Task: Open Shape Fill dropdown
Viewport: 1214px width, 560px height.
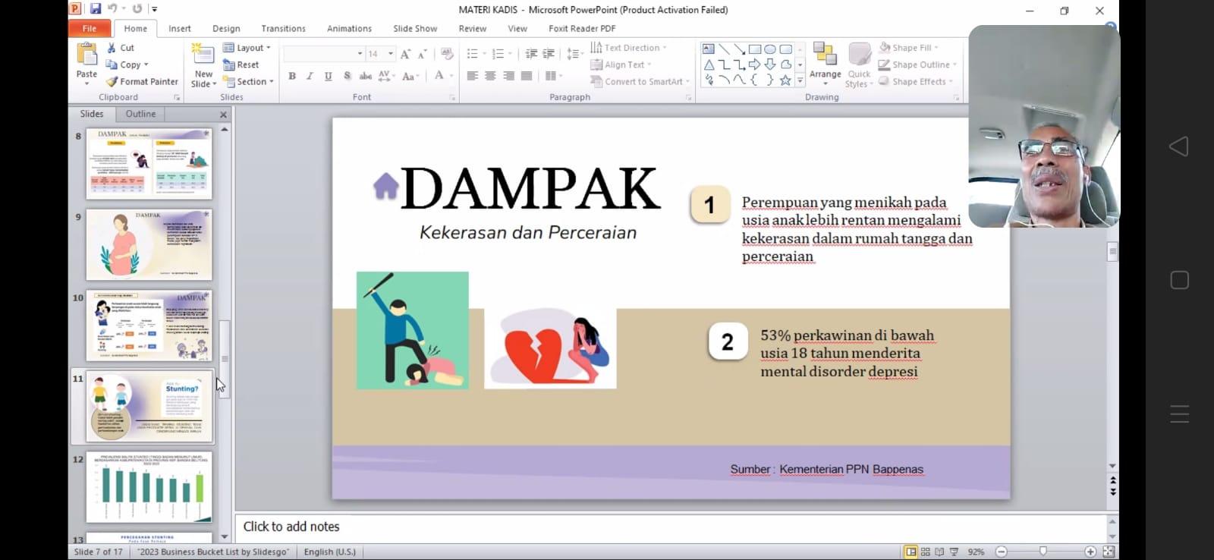Action: pyautogui.click(x=909, y=47)
